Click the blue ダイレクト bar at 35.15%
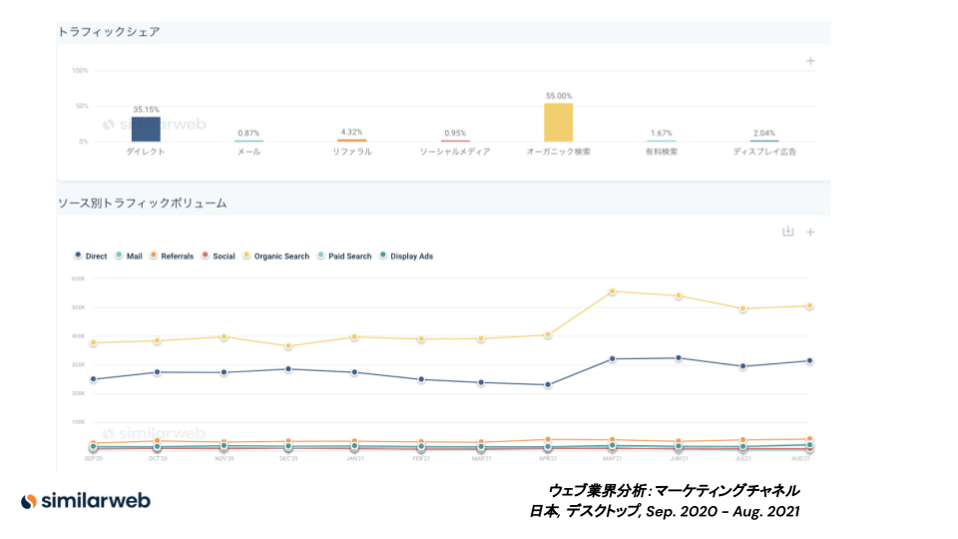 [146, 129]
